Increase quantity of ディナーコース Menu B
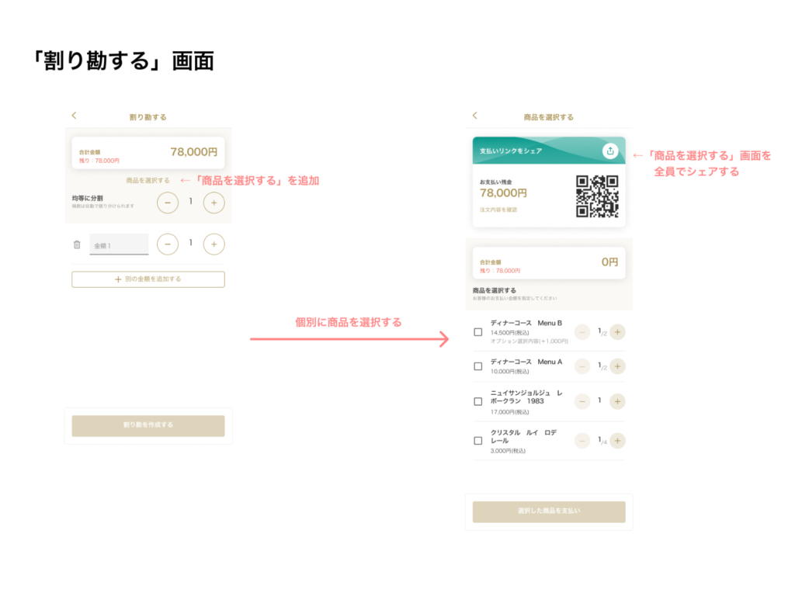This screenshot has width=795, height=596. (617, 332)
